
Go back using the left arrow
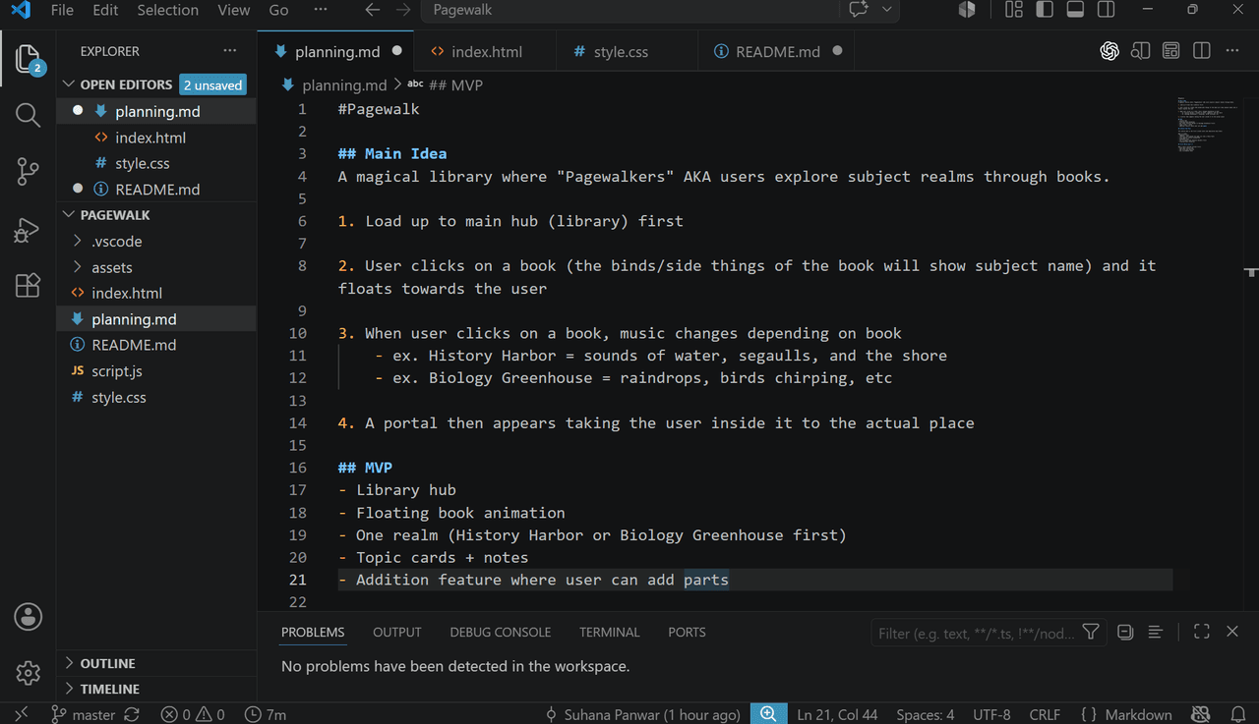point(372,10)
